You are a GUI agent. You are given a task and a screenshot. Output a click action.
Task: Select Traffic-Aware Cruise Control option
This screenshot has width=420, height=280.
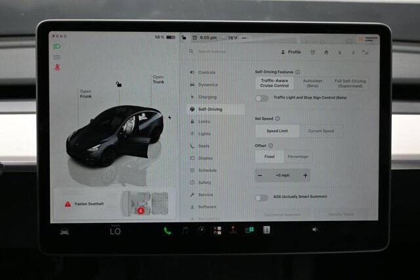[274, 83]
